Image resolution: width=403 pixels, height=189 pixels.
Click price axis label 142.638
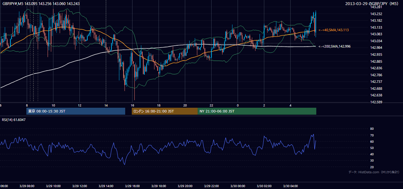[x=376, y=95]
